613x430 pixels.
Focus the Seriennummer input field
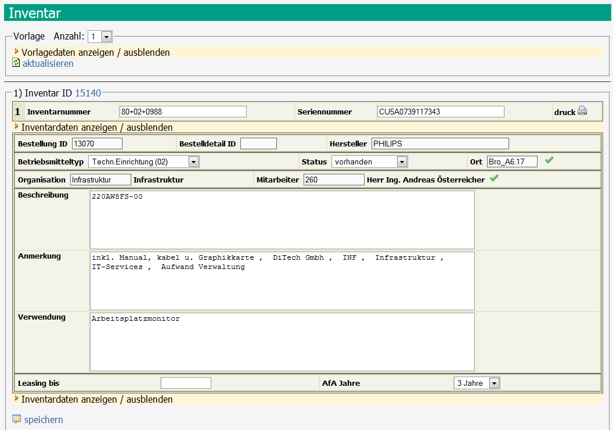coord(439,112)
